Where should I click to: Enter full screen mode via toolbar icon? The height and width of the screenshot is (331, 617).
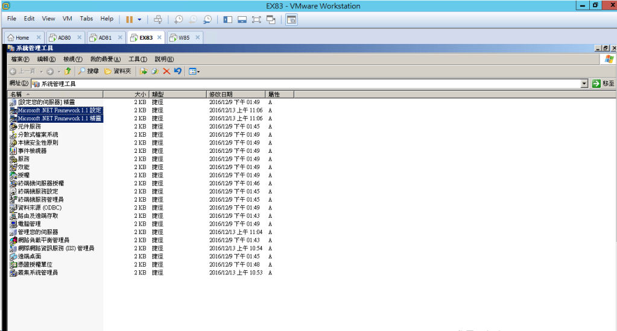(256, 19)
